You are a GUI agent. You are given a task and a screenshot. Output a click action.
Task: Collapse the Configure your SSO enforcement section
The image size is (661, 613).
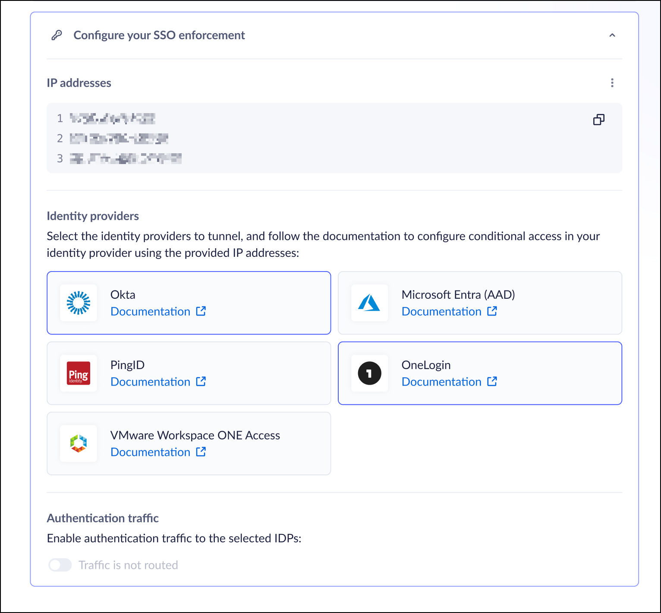612,35
